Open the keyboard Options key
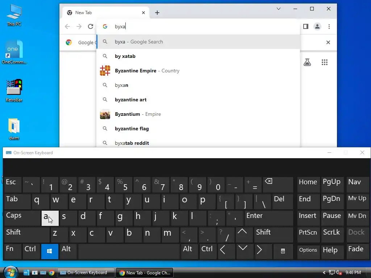This screenshot has height=278, width=371. (x=308, y=252)
